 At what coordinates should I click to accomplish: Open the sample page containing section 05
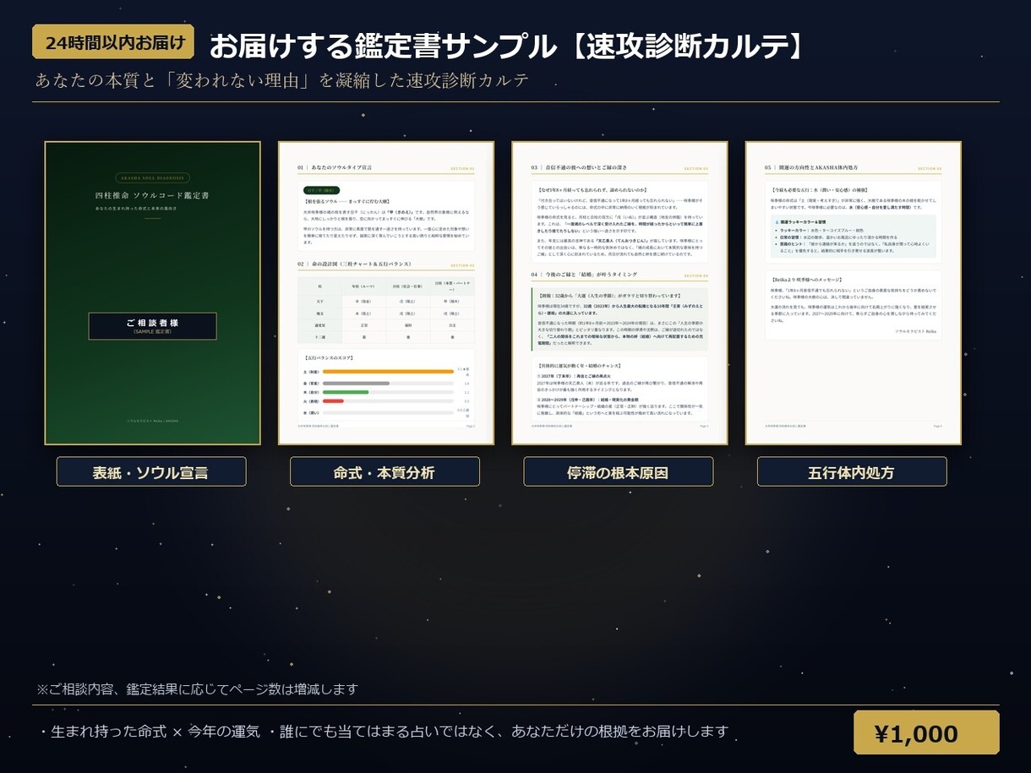coord(854,293)
